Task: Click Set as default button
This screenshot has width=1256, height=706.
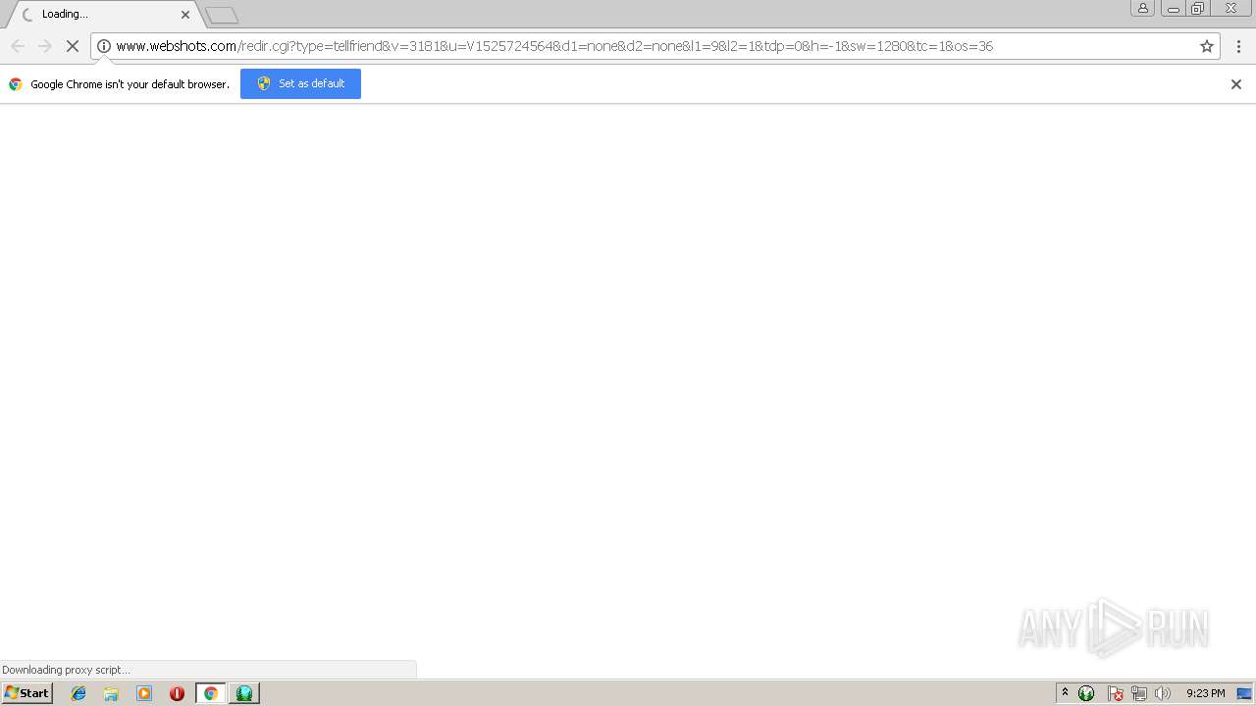Action: 300,83
